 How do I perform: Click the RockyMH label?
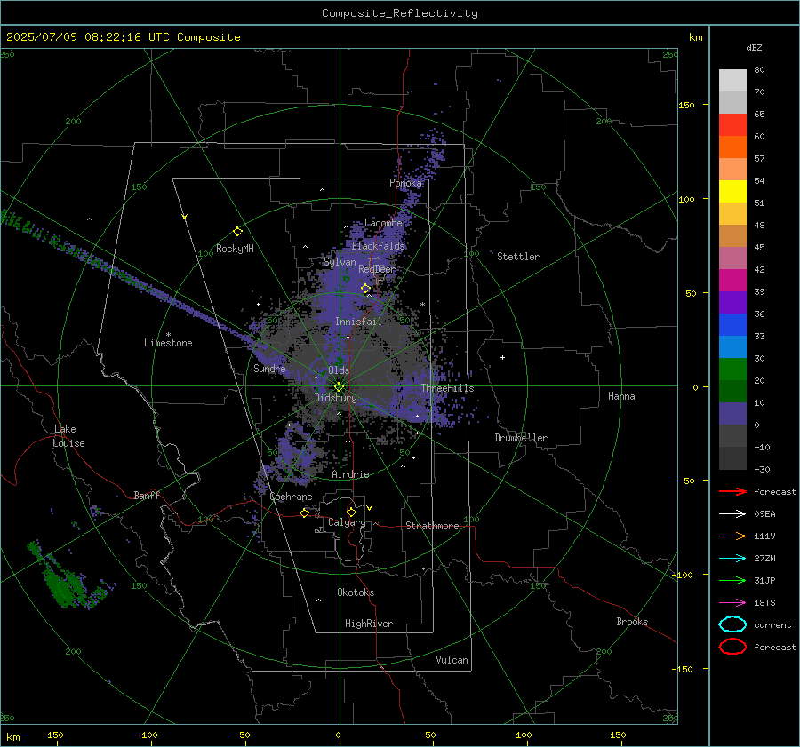235,249
